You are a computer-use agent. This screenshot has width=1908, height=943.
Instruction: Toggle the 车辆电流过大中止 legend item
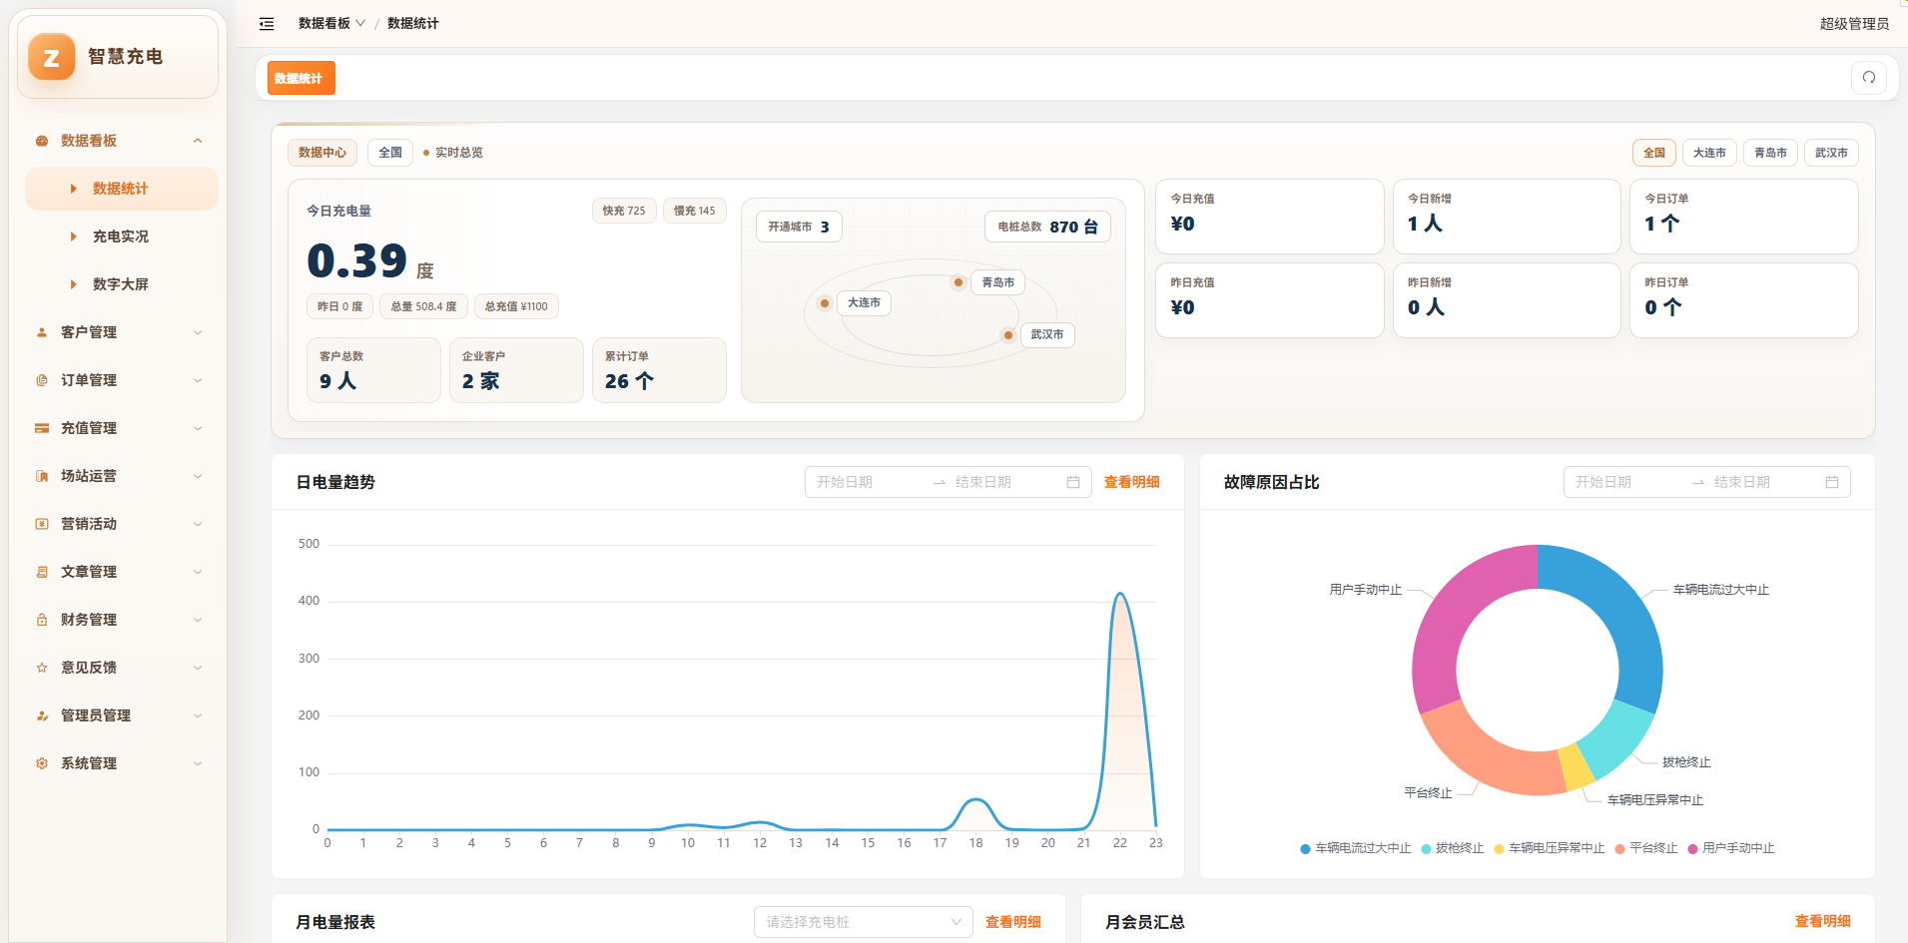(x=1355, y=848)
